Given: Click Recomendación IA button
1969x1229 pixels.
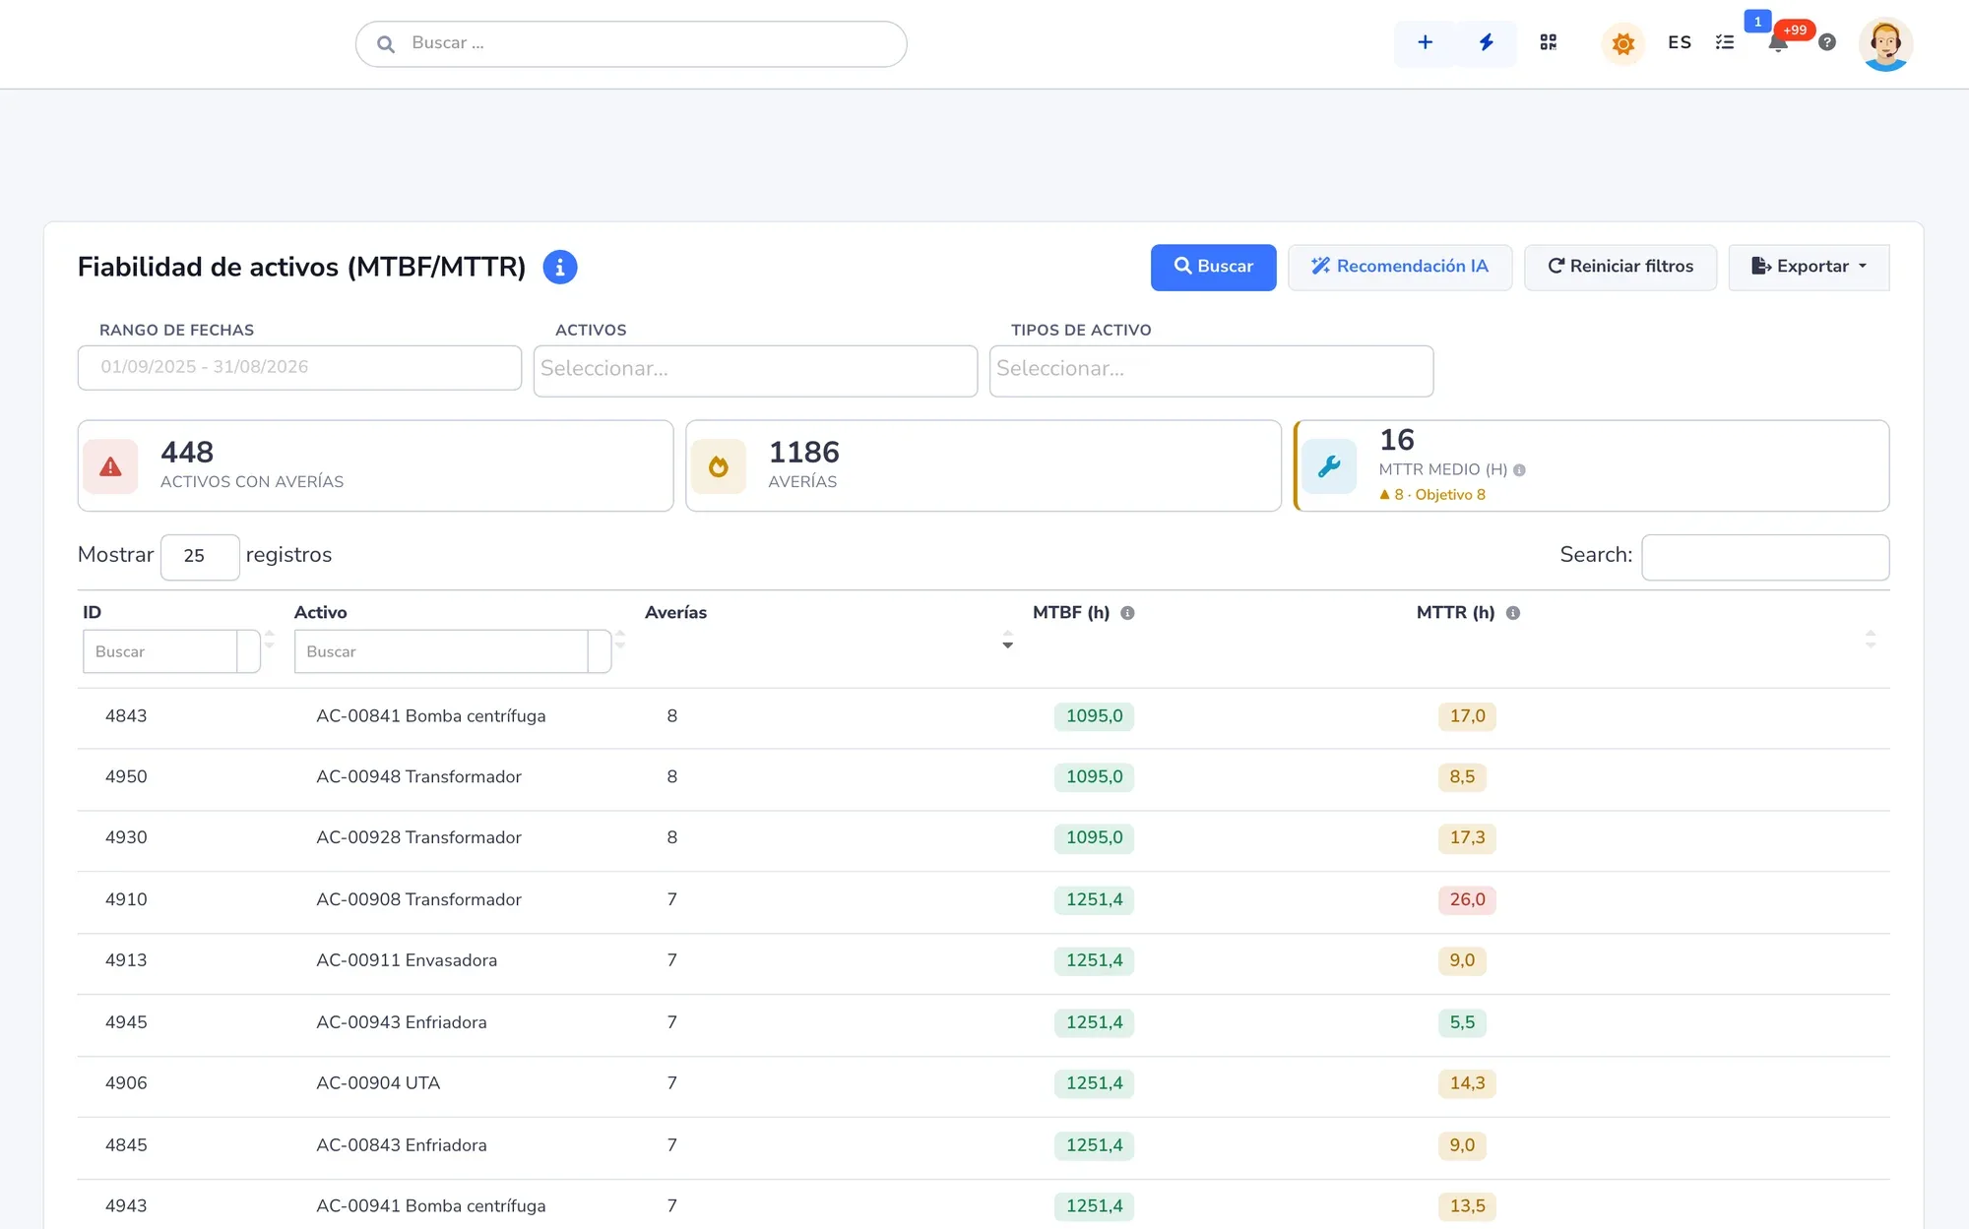Looking at the screenshot, I should 1399,267.
